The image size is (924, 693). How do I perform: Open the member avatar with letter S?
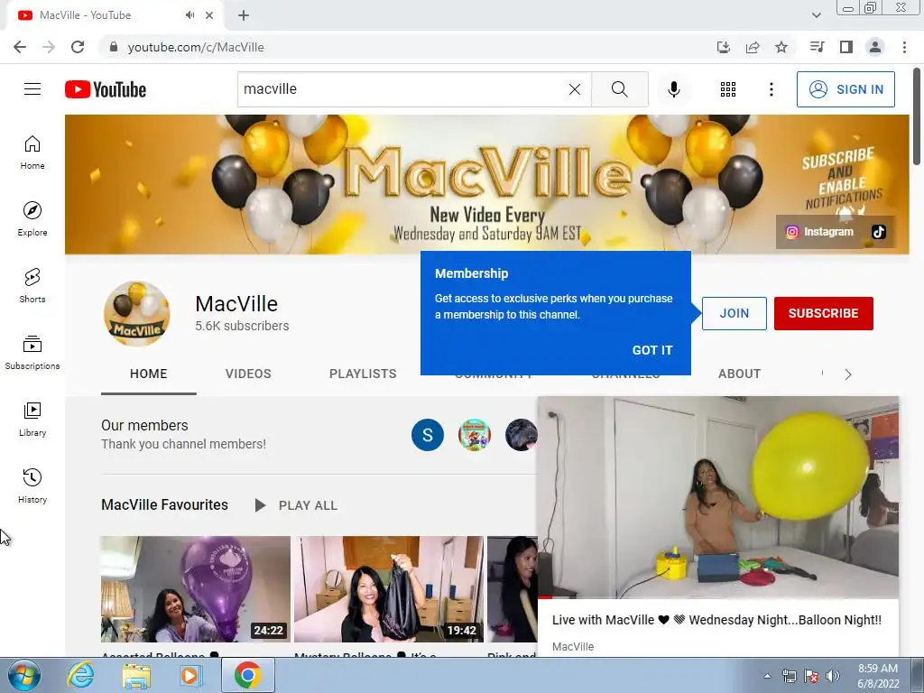[x=427, y=435]
